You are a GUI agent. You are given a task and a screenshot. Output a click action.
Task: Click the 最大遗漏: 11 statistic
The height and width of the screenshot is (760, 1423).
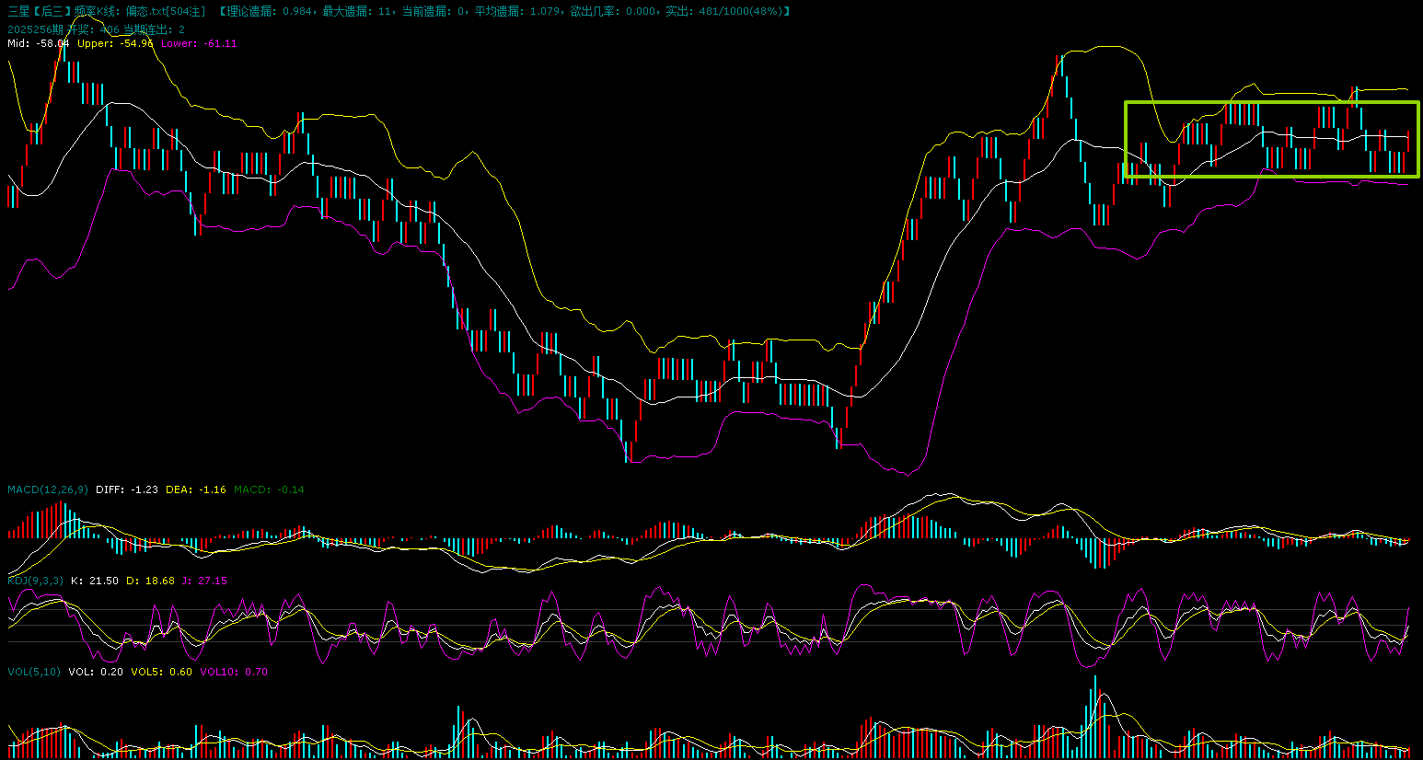coord(358,11)
